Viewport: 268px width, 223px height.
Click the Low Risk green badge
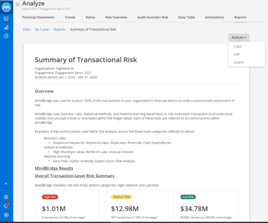pos(188,197)
